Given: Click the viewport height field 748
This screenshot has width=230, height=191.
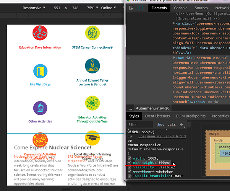Looking at the screenshot, I should tap(75, 8).
